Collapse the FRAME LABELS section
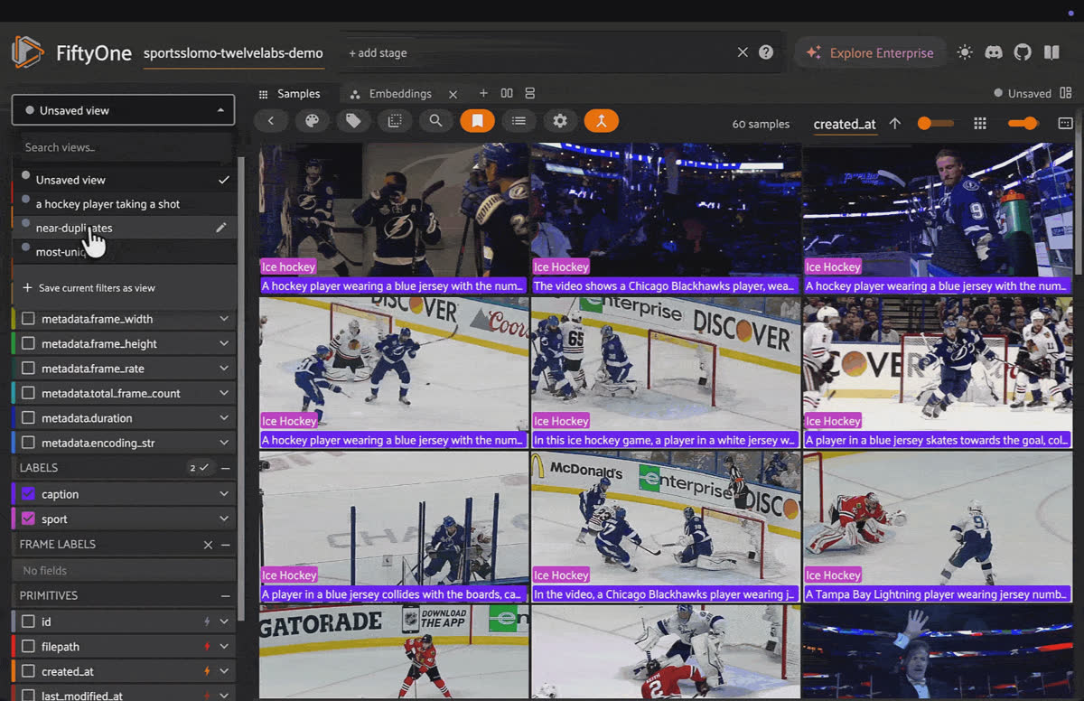Screen dimensions: 1084x701 tap(225, 545)
